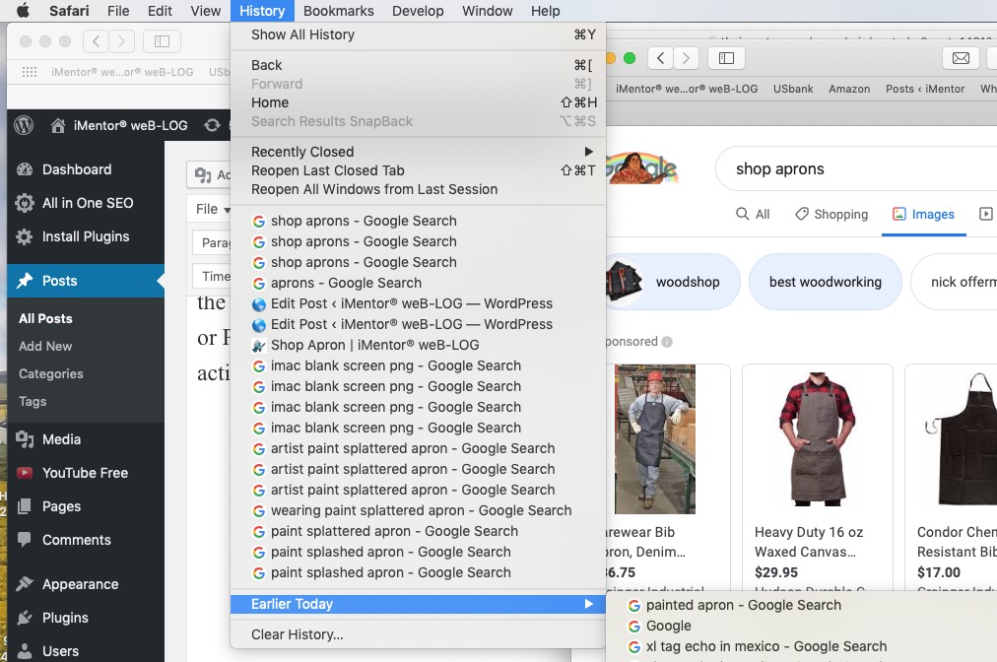
Task: Open All in One SEO in sidebar
Action: point(86,204)
